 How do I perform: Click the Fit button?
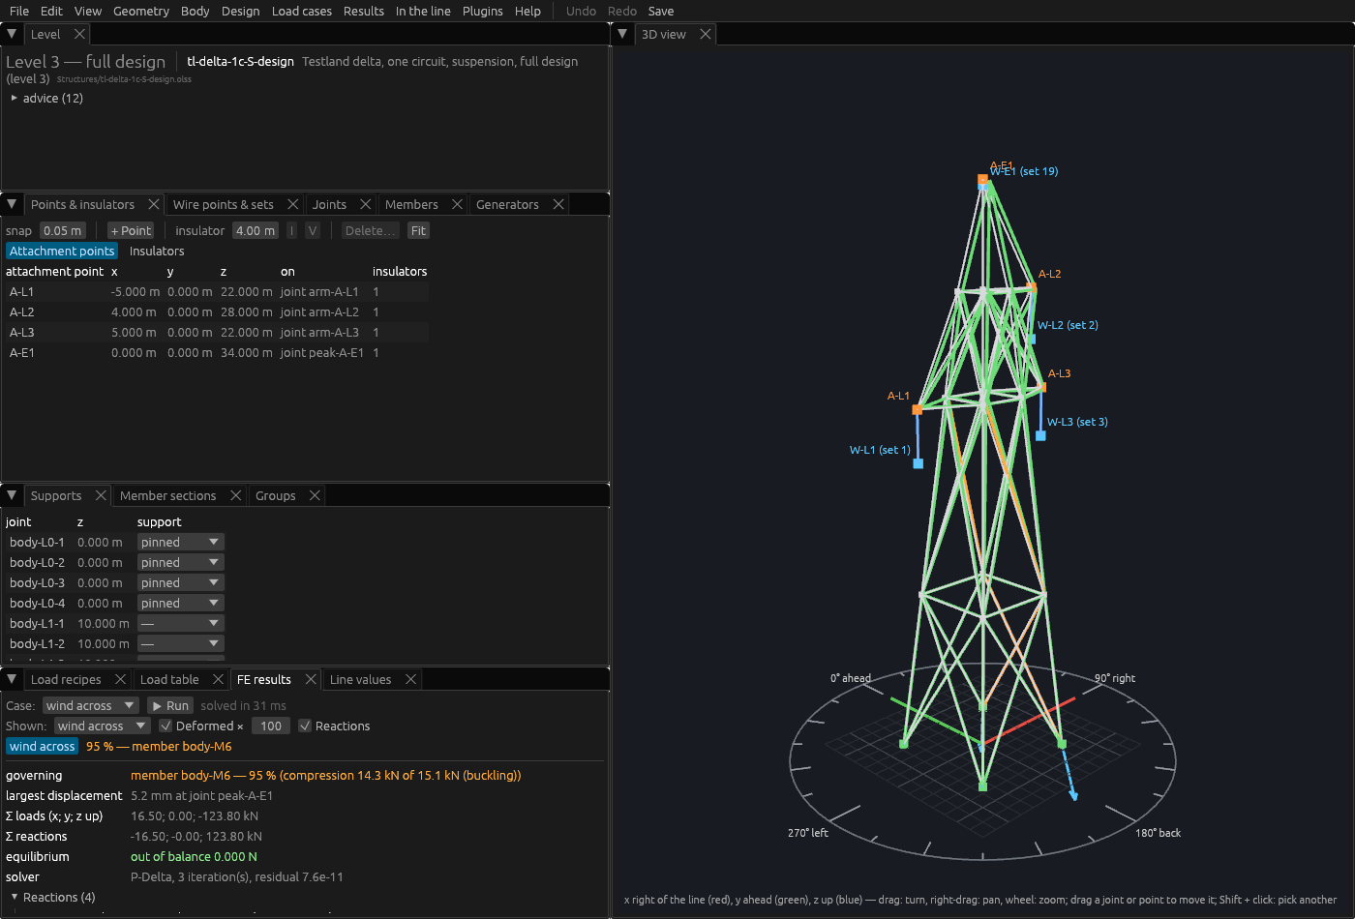pos(418,230)
